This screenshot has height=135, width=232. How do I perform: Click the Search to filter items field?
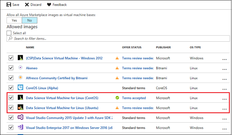tap(118, 39)
